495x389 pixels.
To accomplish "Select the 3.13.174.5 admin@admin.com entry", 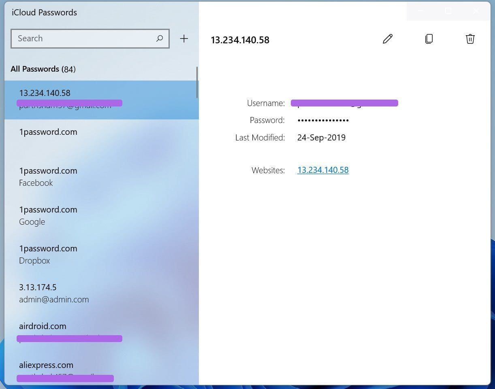I will [101, 294].
